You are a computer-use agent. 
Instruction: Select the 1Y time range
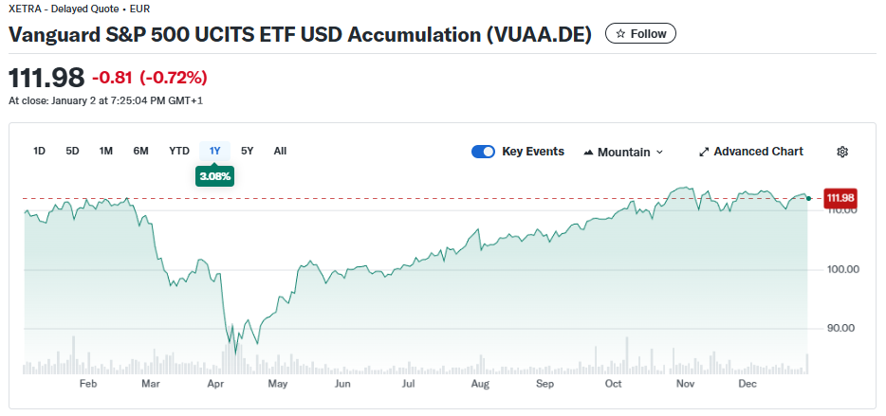[x=214, y=151]
